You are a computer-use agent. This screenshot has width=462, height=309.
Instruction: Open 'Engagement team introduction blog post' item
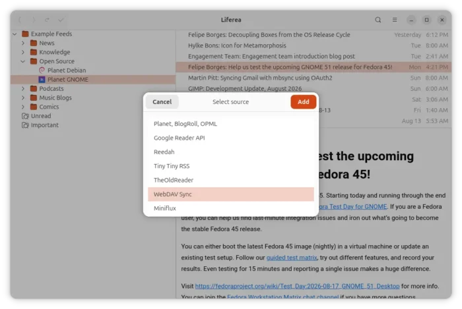point(313,56)
